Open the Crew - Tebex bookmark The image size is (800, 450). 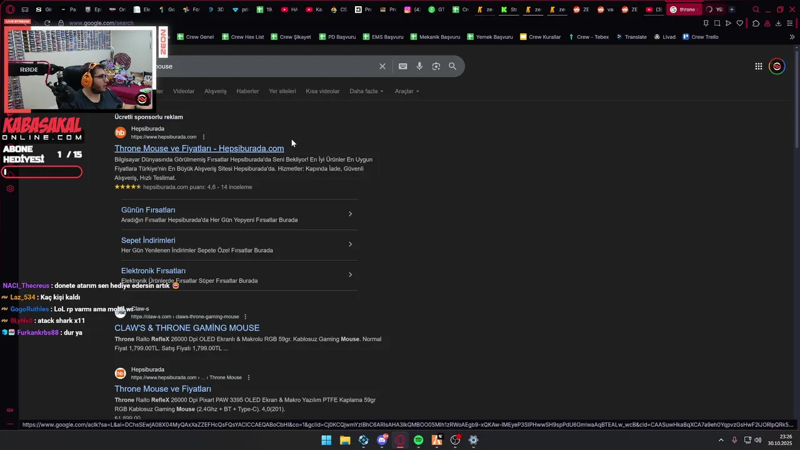pyautogui.click(x=588, y=37)
